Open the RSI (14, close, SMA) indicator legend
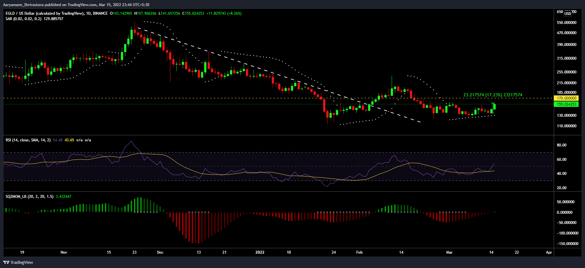585x268 pixels. 28,140
